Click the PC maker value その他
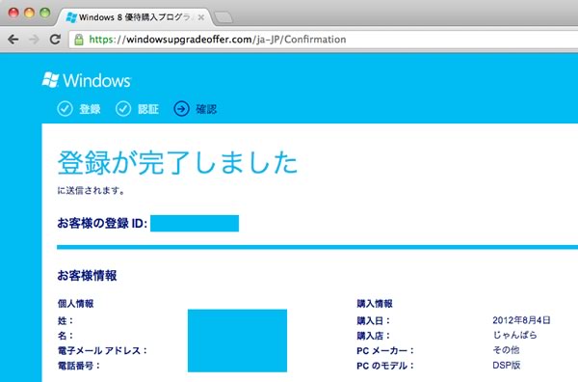578x382 pixels. click(506, 349)
